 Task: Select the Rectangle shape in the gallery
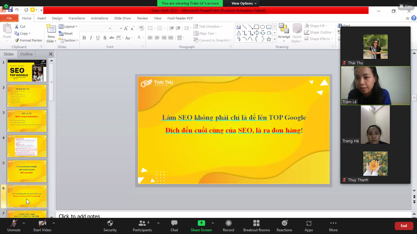click(x=256, y=27)
